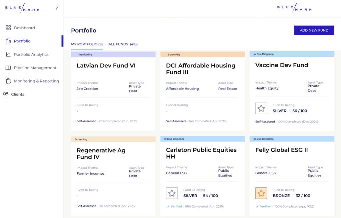Click the Pipeline Management book icon
Screen dimensions: 341x218
(8, 68)
